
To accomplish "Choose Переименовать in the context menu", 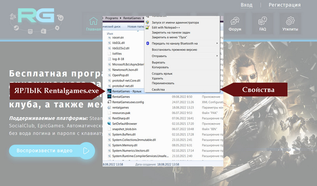I will (163, 83).
